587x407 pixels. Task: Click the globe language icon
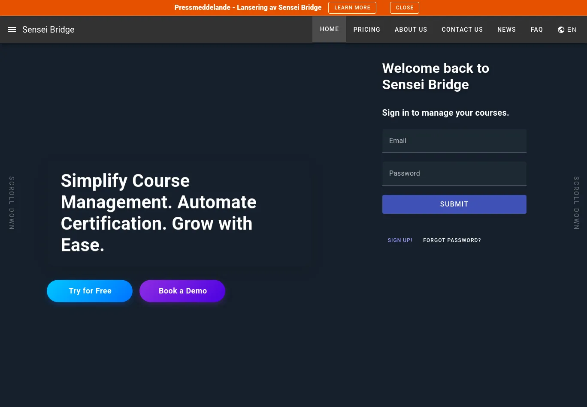pos(561,30)
